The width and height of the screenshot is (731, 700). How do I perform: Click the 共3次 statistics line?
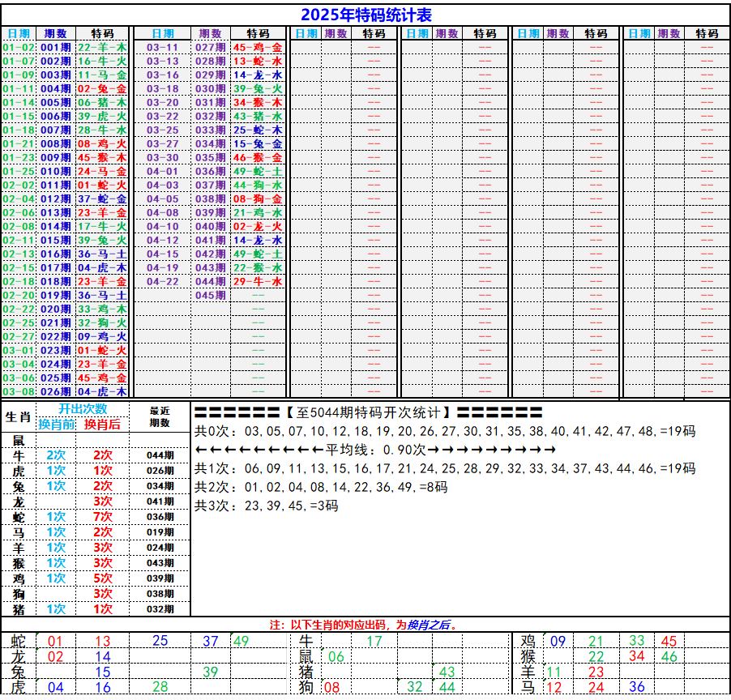(267, 506)
